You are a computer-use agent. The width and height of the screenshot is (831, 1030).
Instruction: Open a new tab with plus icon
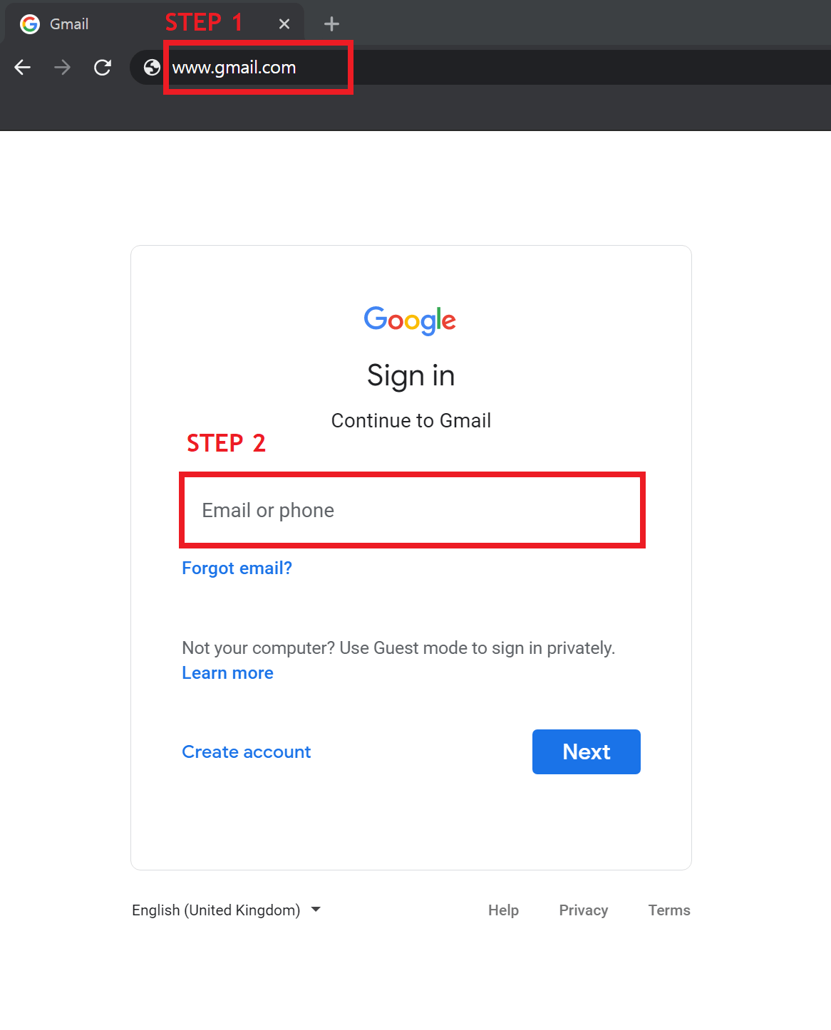point(331,24)
